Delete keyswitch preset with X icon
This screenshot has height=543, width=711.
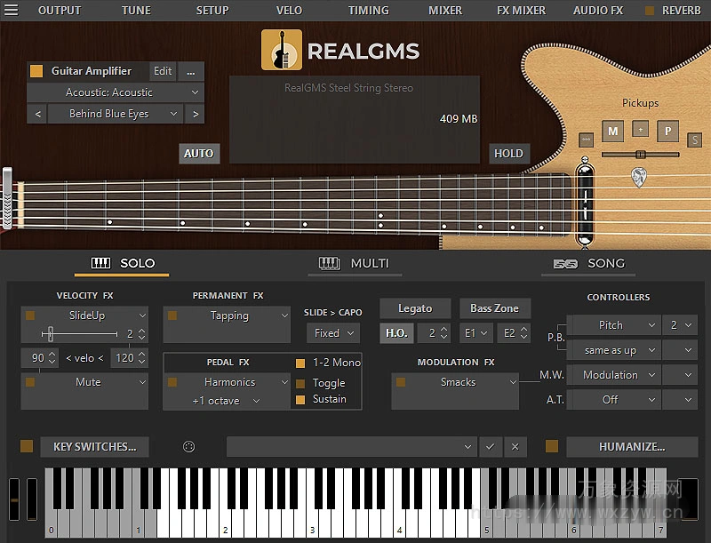514,447
